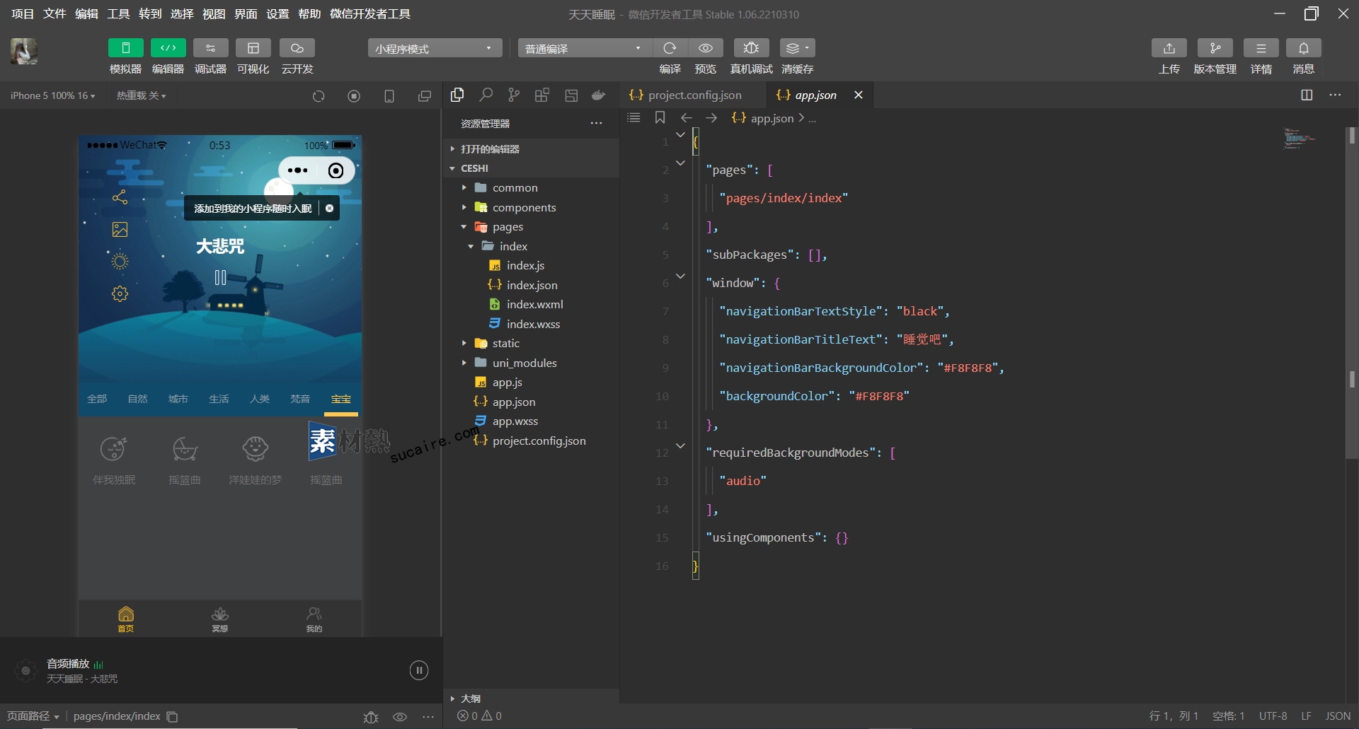This screenshot has width=1359, height=729.
Task: Open index.wxss file
Action: click(x=531, y=324)
